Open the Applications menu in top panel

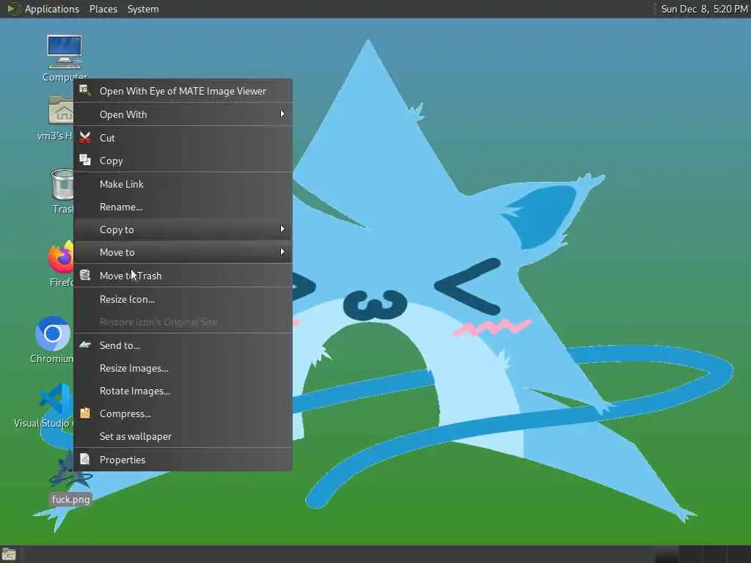click(x=52, y=9)
